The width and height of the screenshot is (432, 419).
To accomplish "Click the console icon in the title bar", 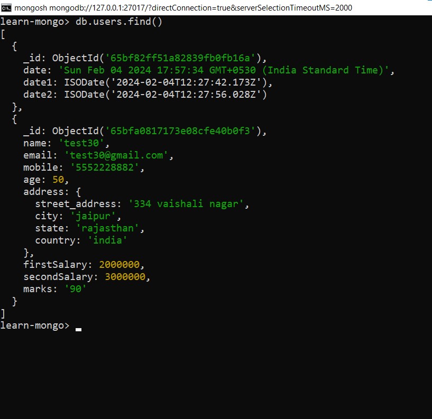I will click(x=6, y=8).
